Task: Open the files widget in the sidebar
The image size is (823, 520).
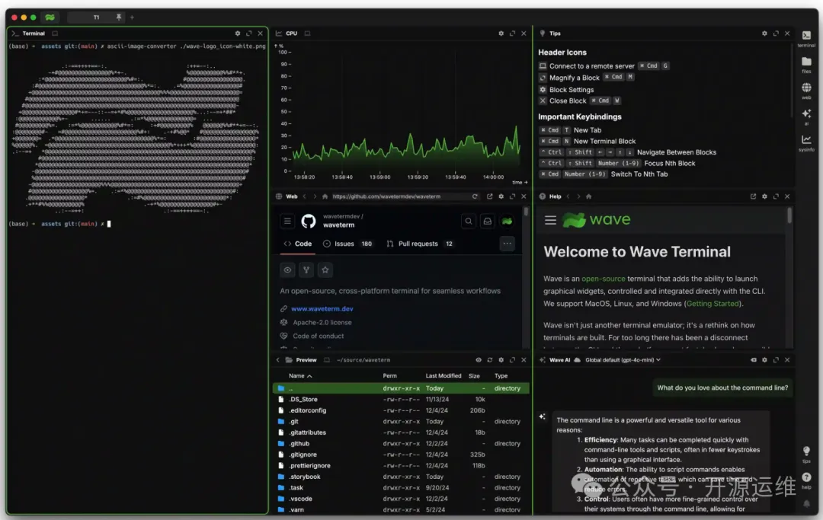Action: [806, 62]
